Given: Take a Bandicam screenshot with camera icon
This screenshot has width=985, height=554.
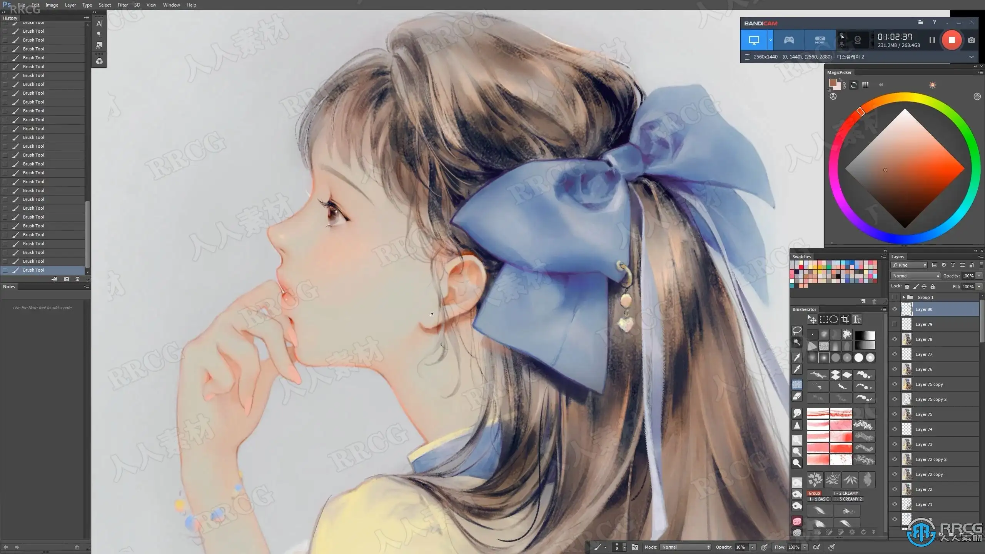Looking at the screenshot, I should pos(972,40).
